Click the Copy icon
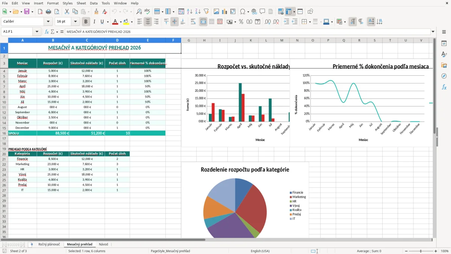This screenshot has width=451, height=254. coord(75,12)
